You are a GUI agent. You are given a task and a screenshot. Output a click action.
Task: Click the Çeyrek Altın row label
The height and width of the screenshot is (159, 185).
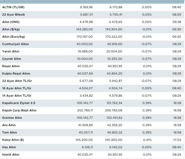coord(11,59)
